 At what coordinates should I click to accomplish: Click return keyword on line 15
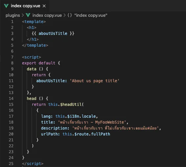(x=39, y=105)
